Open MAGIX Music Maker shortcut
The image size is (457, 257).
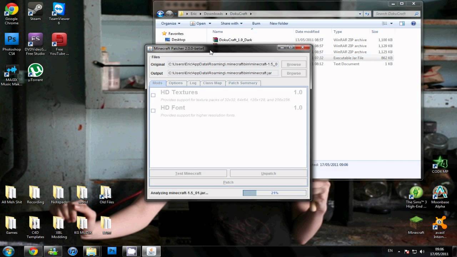(11, 75)
